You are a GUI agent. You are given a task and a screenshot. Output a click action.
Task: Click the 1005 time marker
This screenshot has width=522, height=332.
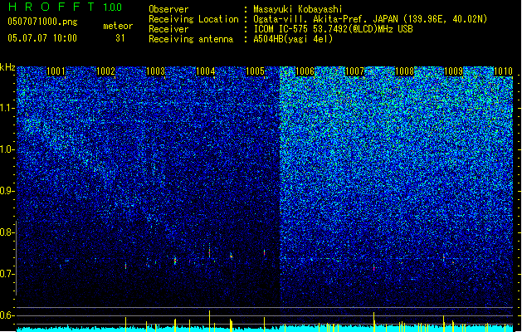[x=255, y=71]
